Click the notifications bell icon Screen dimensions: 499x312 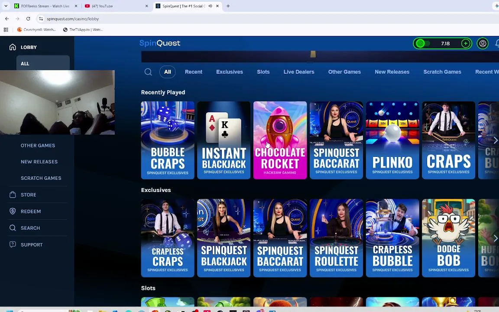(x=497, y=43)
